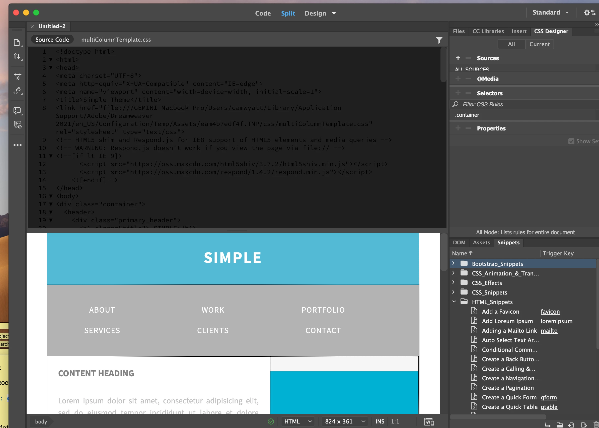The height and width of the screenshot is (428, 599).
Task: Switch CSS Designer to Current mode
Action: coord(539,44)
